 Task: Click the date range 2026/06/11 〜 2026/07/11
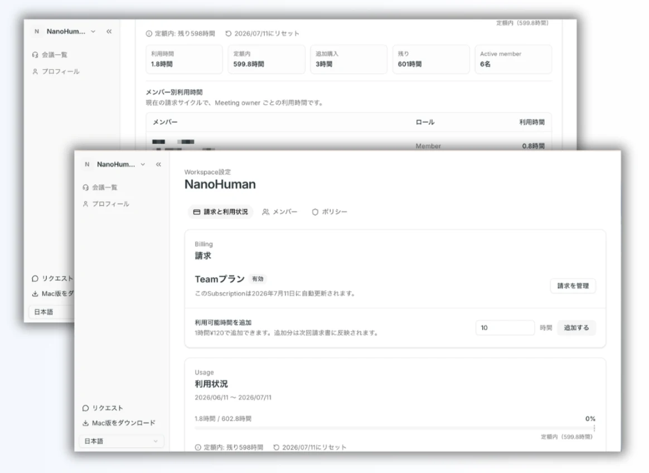pos(233,398)
